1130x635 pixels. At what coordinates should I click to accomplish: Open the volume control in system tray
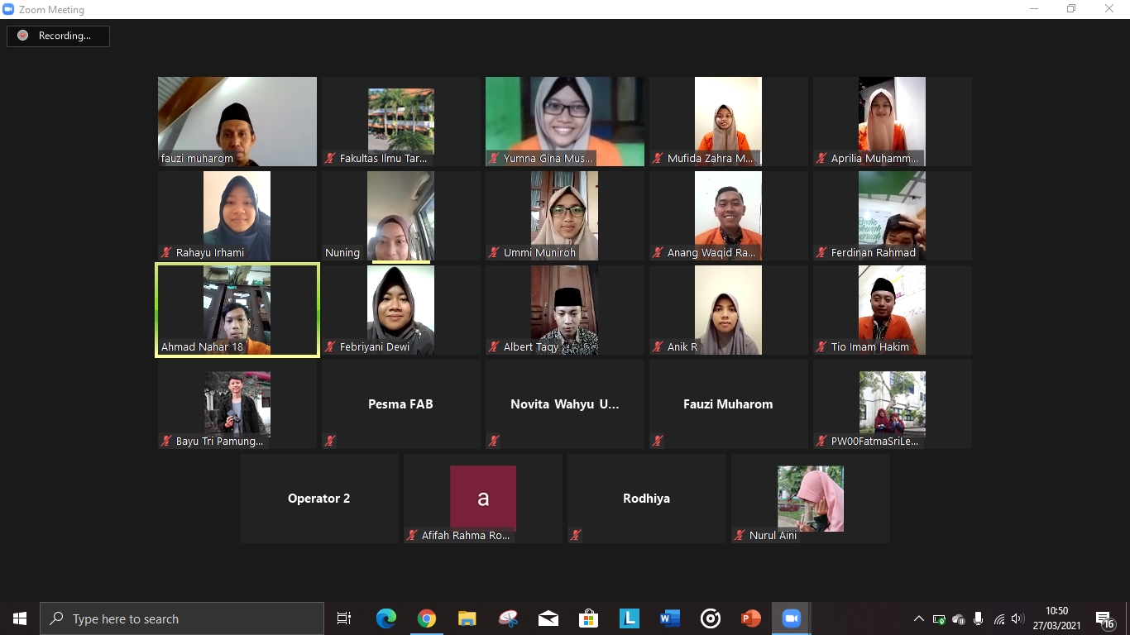1017,618
